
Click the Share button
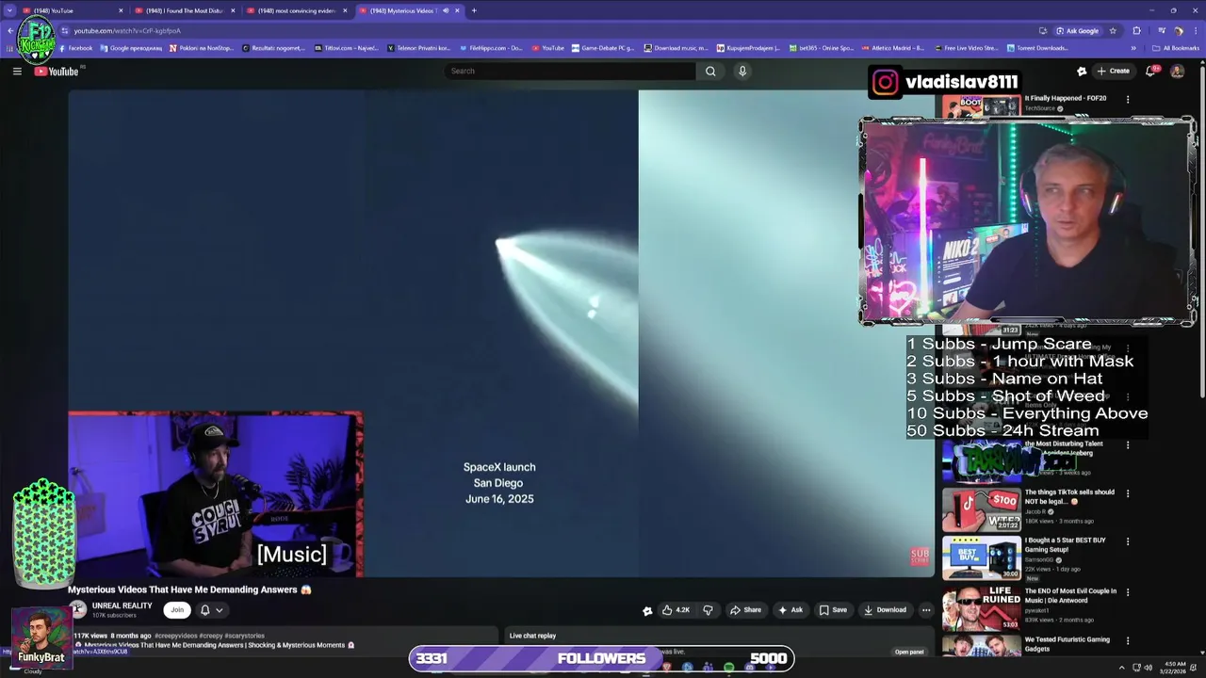click(x=746, y=610)
